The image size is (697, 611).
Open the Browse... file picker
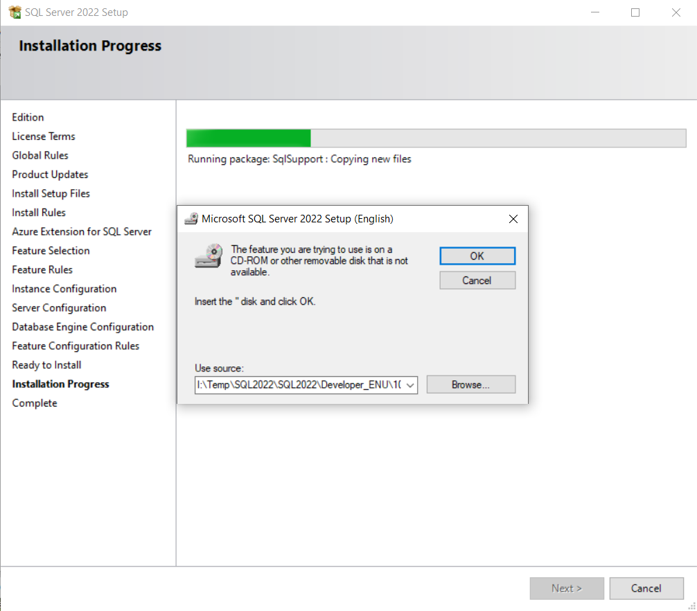(x=470, y=384)
